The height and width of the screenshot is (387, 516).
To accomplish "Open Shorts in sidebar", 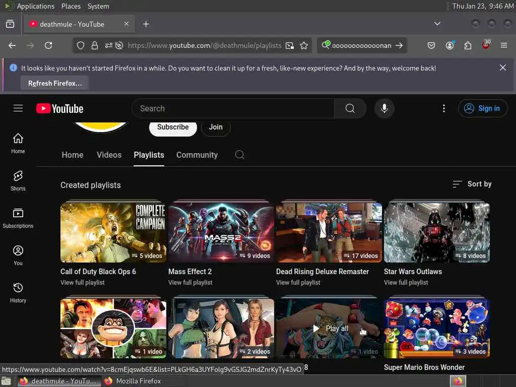I will pyautogui.click(x=18, y=181).
